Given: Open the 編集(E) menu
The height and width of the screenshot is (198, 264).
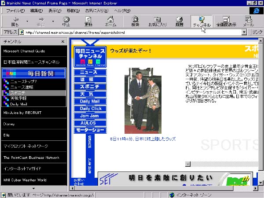Looking at the screenshot, I should click(37, 11).
